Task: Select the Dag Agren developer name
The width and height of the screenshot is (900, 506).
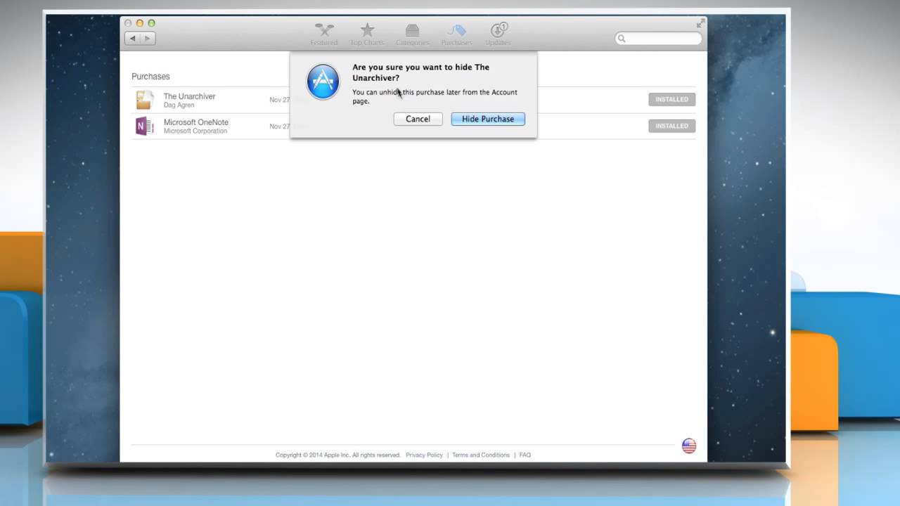Action: (x=179, y=105)
